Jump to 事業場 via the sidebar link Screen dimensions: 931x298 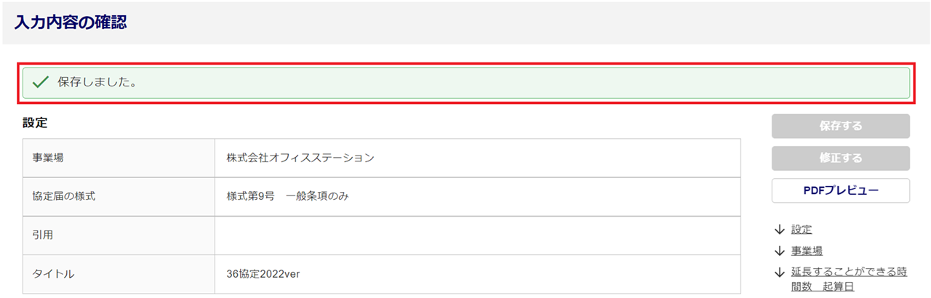point(807,251)
